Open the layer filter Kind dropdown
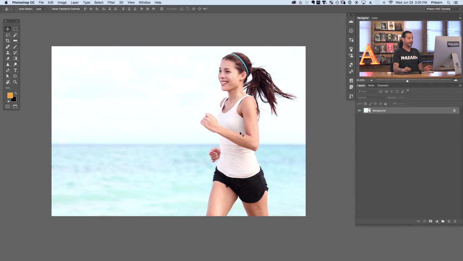Viewport: 463px width, 261px height. click(367, 92)
